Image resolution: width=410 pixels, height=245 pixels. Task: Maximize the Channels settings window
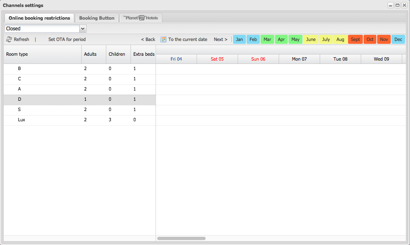pyautogui.click(x=397, y=5)
